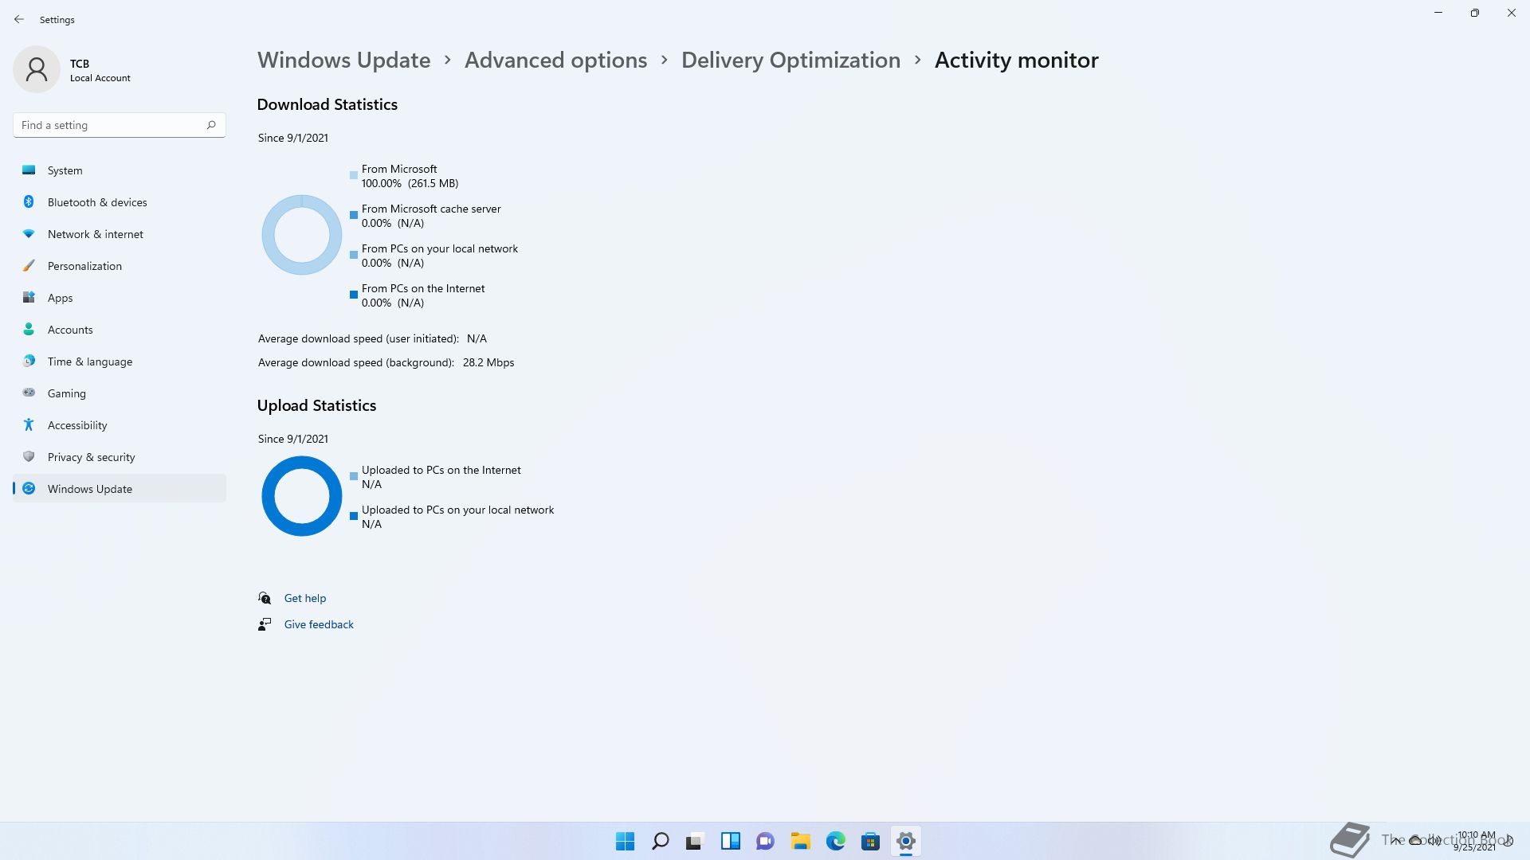The image size is (1530, 860).
Task: Open File Explorer from the taskbar
Action: pos(800,841)
